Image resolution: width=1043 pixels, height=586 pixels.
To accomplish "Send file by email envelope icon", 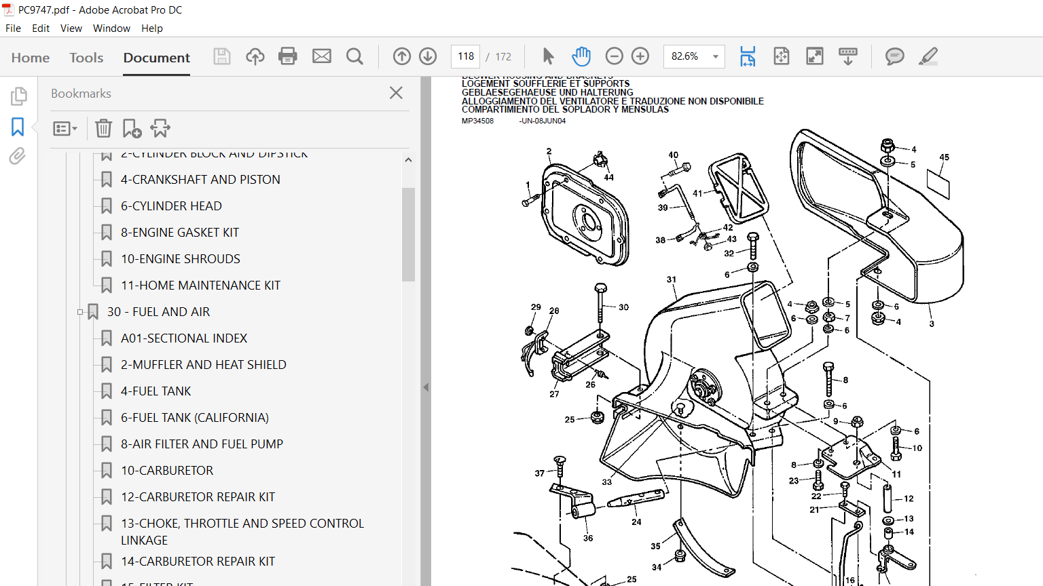I will pyautogui.click(x=322, y=56).
